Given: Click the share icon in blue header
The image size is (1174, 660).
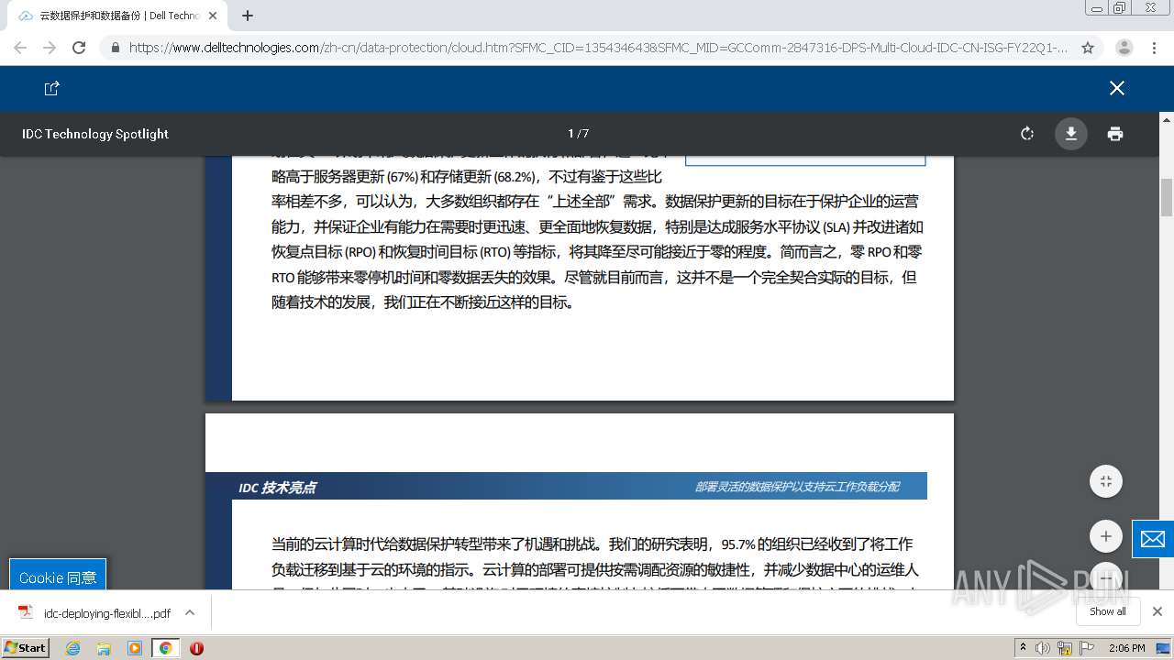Looking at the screenshot, I should (52, 88).
